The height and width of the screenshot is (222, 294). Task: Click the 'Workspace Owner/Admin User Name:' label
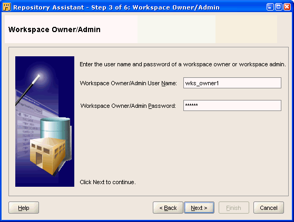click(129, 83)
